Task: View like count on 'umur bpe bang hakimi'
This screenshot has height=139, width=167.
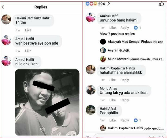Action: coord(137,28)
